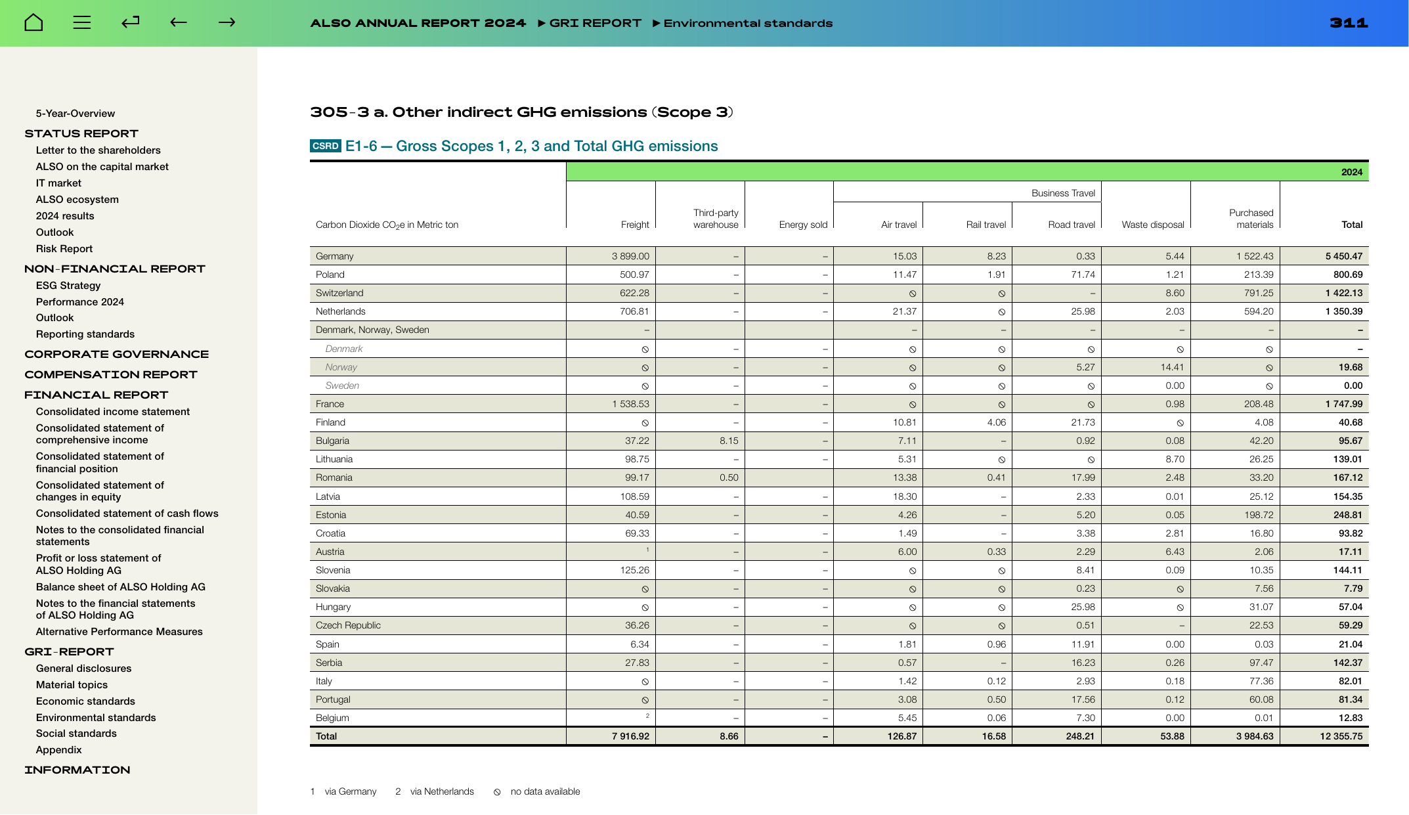Select COMPENSATION REPORT section heading
This screenshot has height=815, width=1409.
coord(111,374)
